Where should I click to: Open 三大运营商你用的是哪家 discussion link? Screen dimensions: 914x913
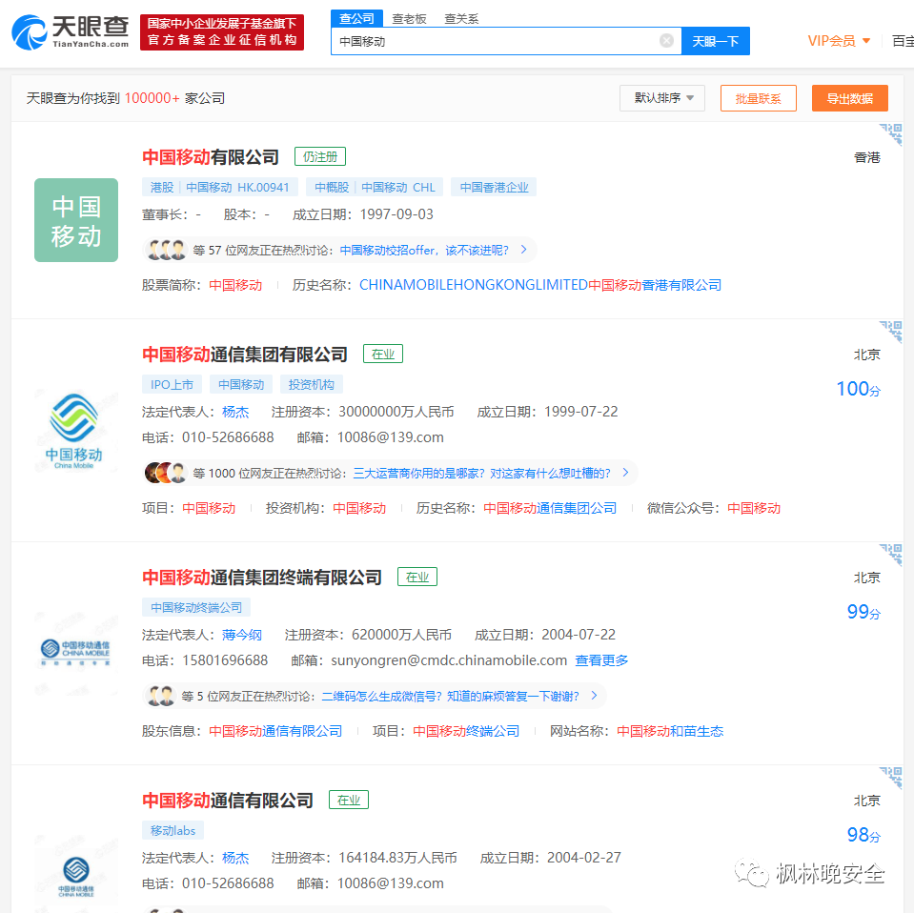(x=481, y=473)
